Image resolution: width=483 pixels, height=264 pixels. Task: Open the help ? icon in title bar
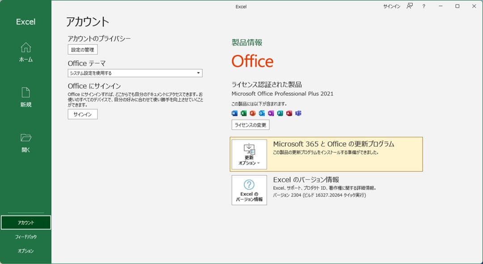tap(423, 6)
